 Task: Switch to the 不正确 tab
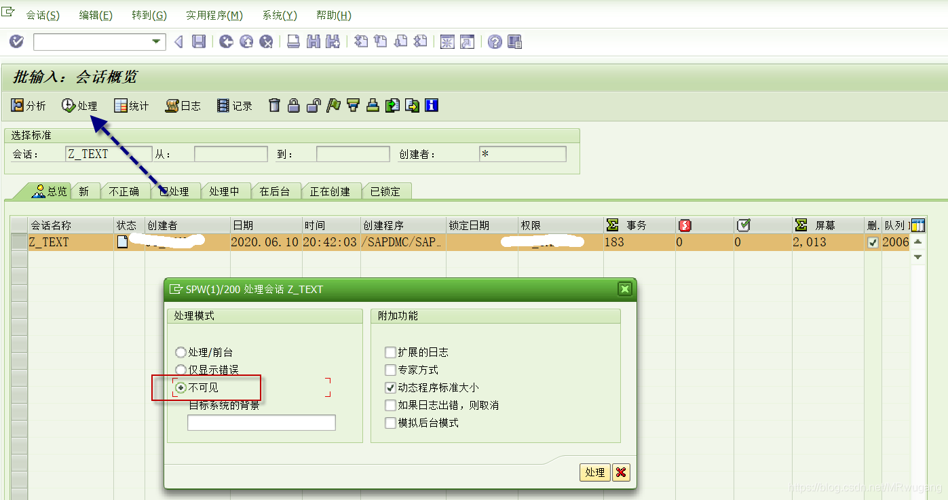pos(124,191)
